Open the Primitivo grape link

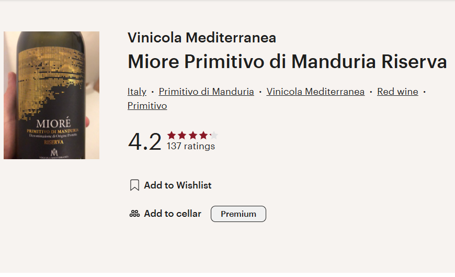(x=147, y=106)
